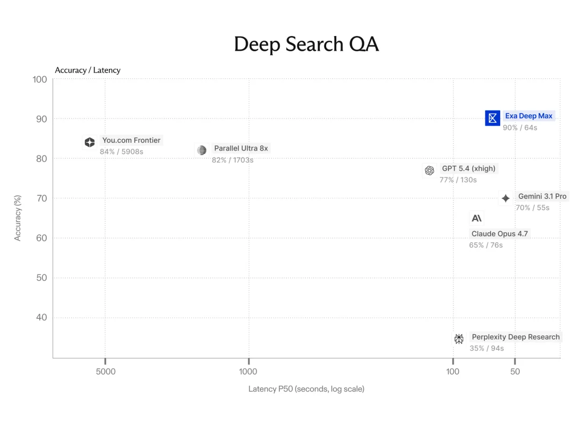
Task: Click the 1000 x-axis tick label
Action: click(x=248, y=371)
